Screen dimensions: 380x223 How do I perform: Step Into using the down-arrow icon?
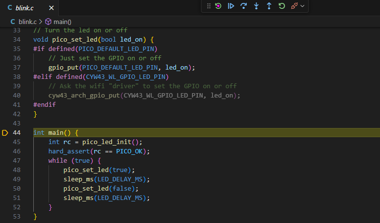pyautogui.click(x=256, y=6)
